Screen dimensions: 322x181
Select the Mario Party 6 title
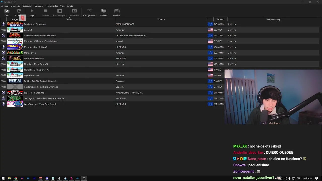(x=30, y=53)
